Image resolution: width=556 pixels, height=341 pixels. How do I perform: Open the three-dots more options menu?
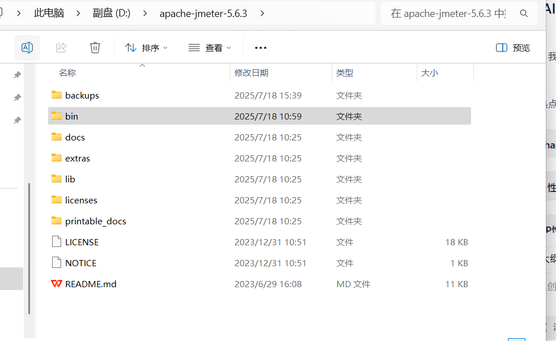[260, 48]
